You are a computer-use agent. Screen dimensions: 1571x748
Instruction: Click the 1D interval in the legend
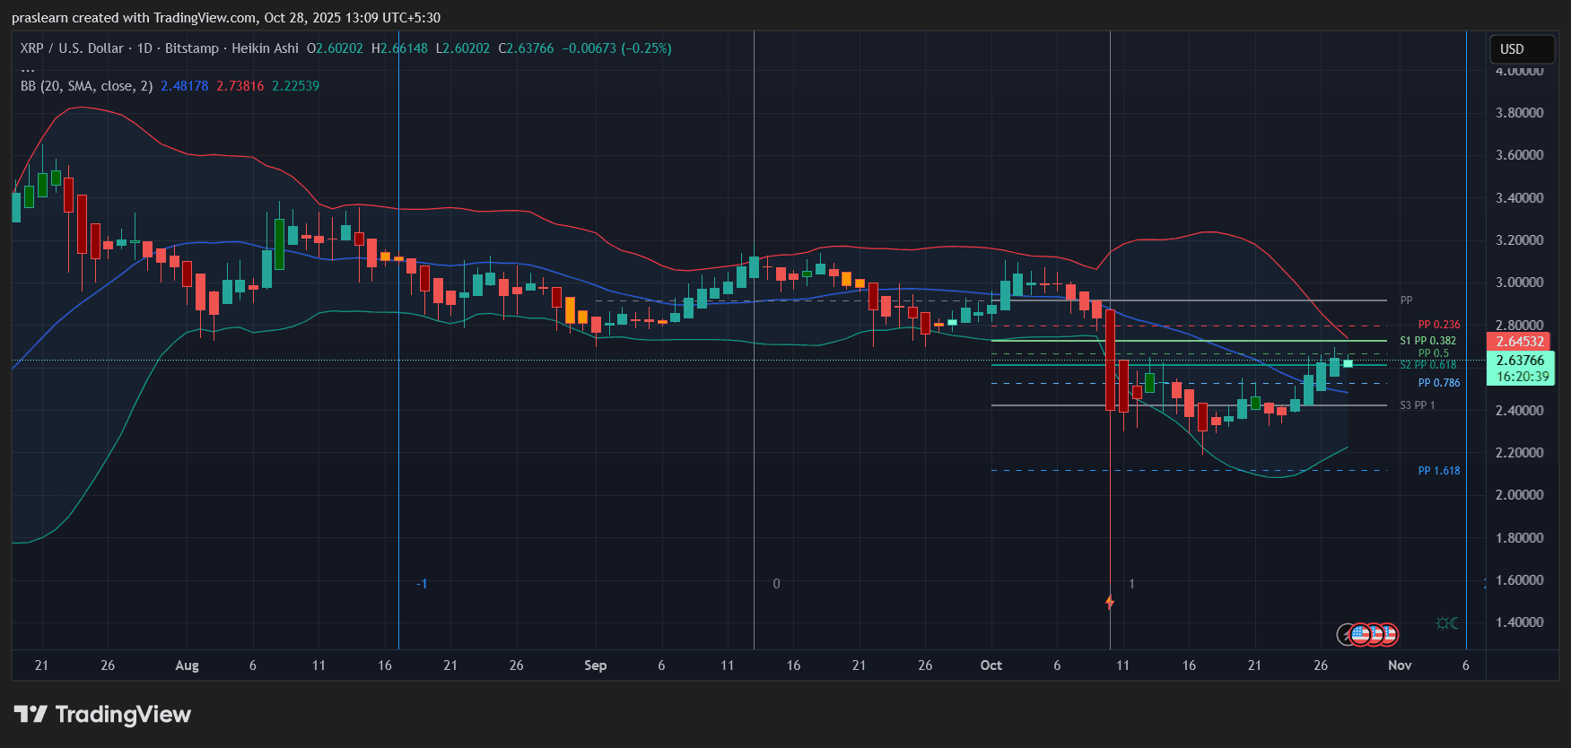point(144,48)
